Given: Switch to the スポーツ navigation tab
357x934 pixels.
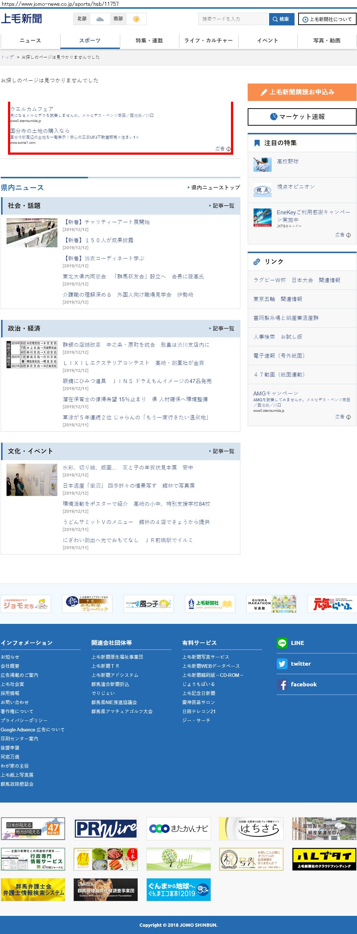Looking at the screenshot, I should tap(90, 41).
